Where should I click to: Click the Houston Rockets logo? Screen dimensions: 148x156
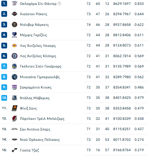coord(15,14)
